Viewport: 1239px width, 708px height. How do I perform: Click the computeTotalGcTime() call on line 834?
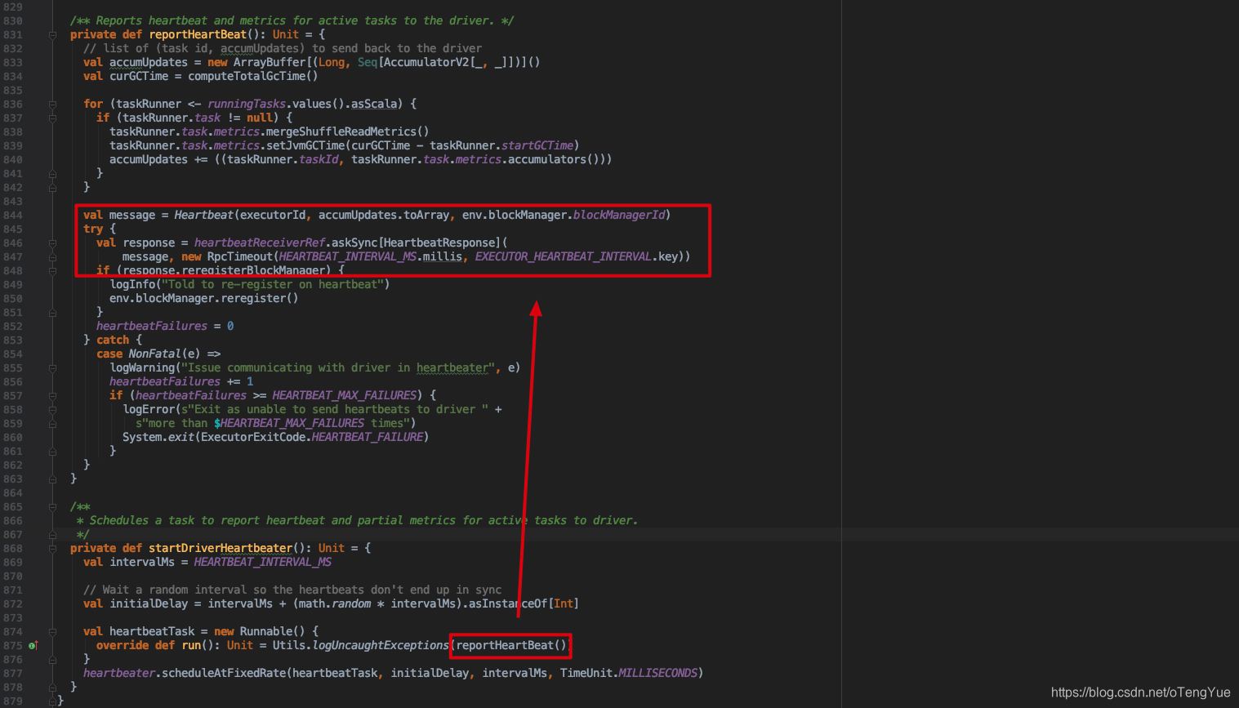click(x=253, y=76)
